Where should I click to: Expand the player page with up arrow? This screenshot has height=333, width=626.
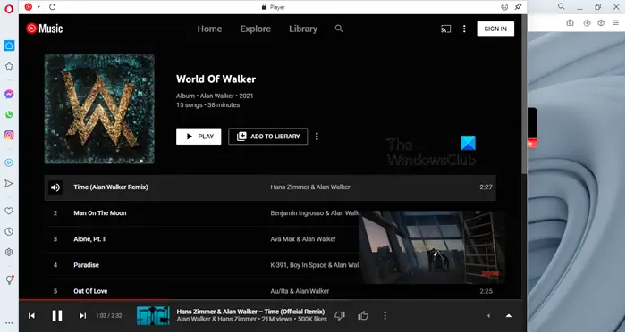508,316
